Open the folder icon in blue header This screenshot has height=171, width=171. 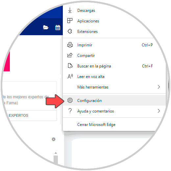[x=46, y=27]
